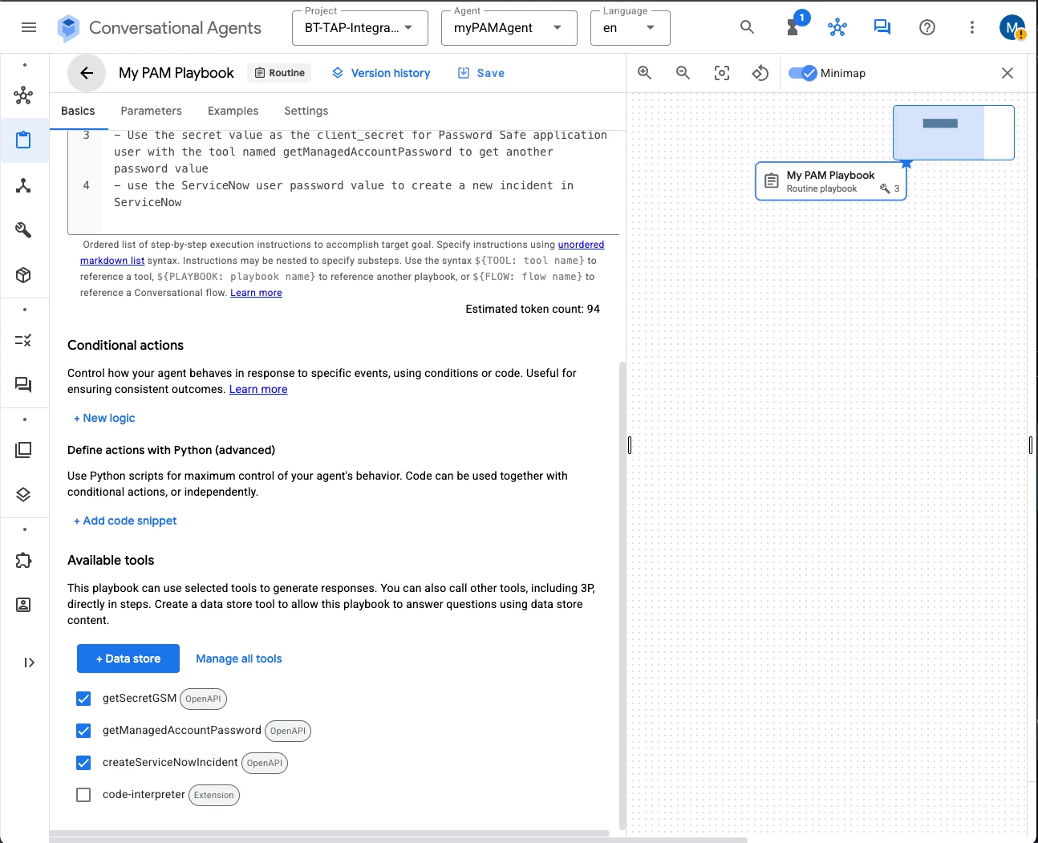Add a Python code snippet
Viewport: 1038px width, 843px height.
[x=125, y=521]
